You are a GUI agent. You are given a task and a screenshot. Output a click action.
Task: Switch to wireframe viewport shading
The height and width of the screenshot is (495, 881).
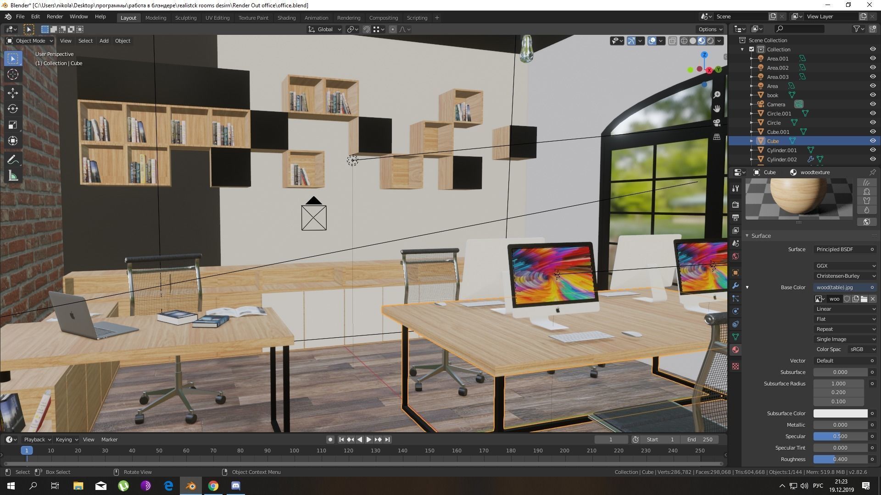point(684,41)
